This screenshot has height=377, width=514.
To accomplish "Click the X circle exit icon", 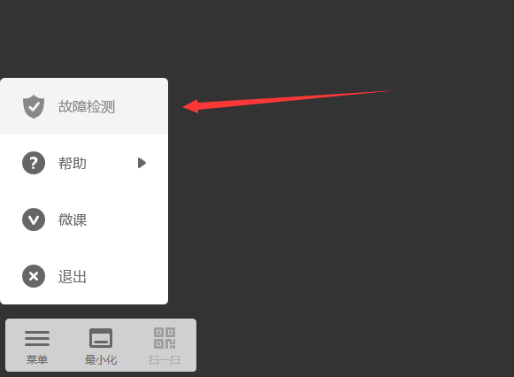I will (34, 276).
